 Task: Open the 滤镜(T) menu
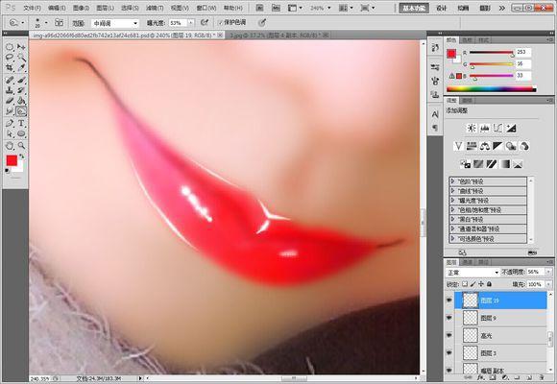155,8
